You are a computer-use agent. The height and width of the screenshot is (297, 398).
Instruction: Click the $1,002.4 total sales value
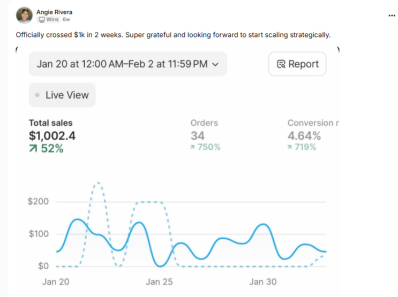point(52,136)
